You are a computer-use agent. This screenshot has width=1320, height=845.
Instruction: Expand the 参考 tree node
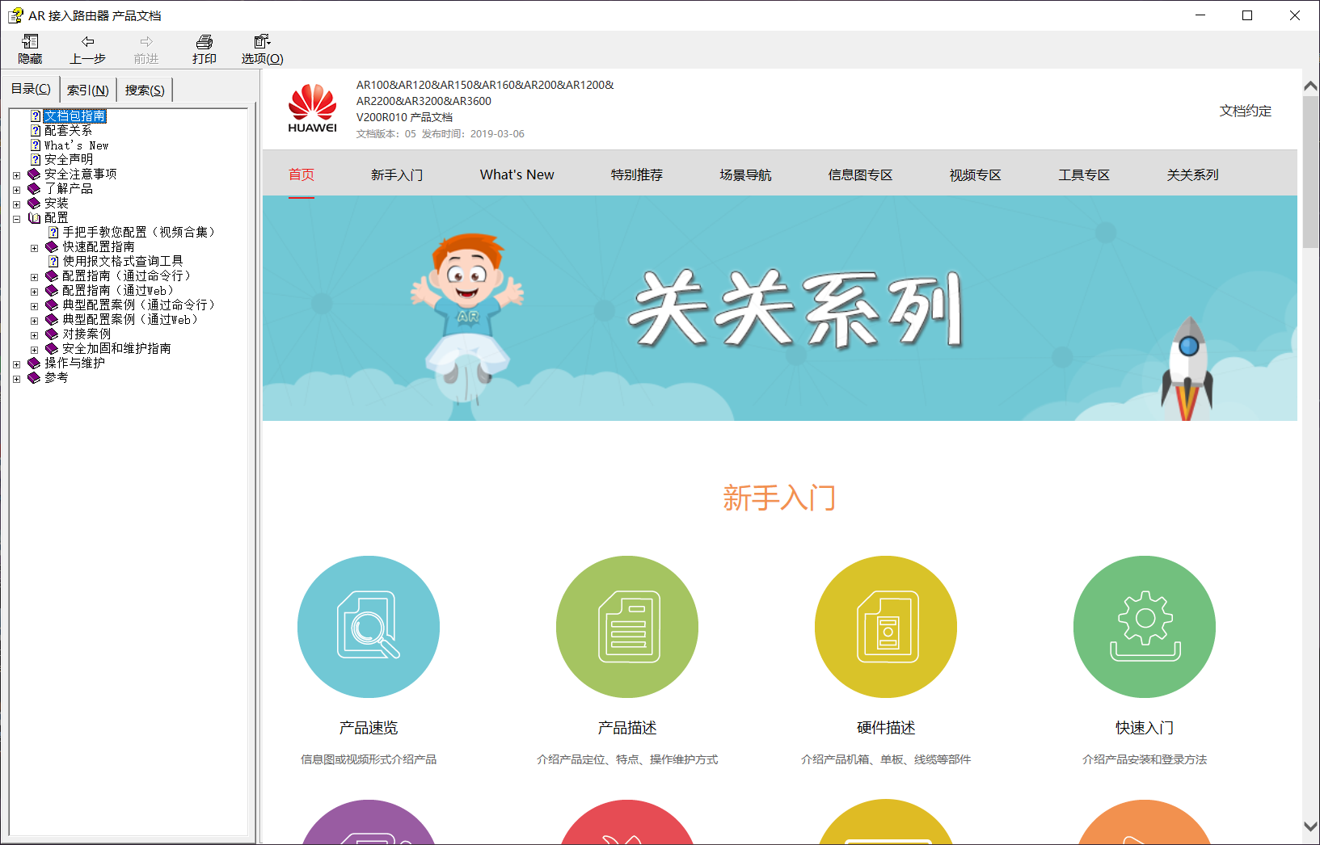[16, 379]
